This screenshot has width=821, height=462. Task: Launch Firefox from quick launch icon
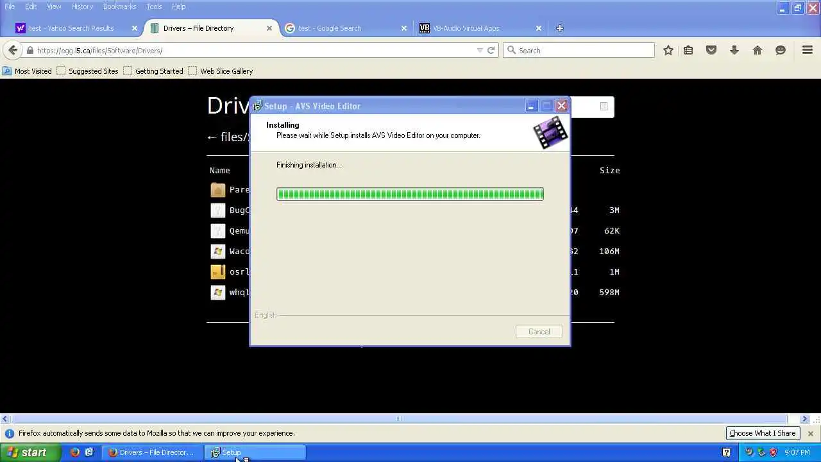pos(75,452)
